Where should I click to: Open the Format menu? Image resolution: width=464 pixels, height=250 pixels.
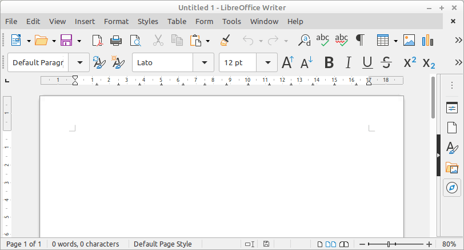(117, 21)
